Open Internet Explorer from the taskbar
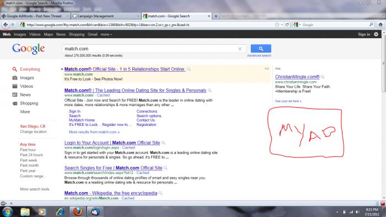386x217 pixels. 60,211
